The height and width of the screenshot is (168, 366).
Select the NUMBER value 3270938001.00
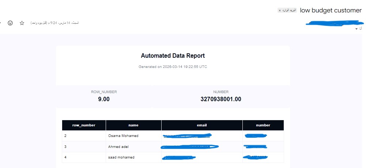point(221,99)
